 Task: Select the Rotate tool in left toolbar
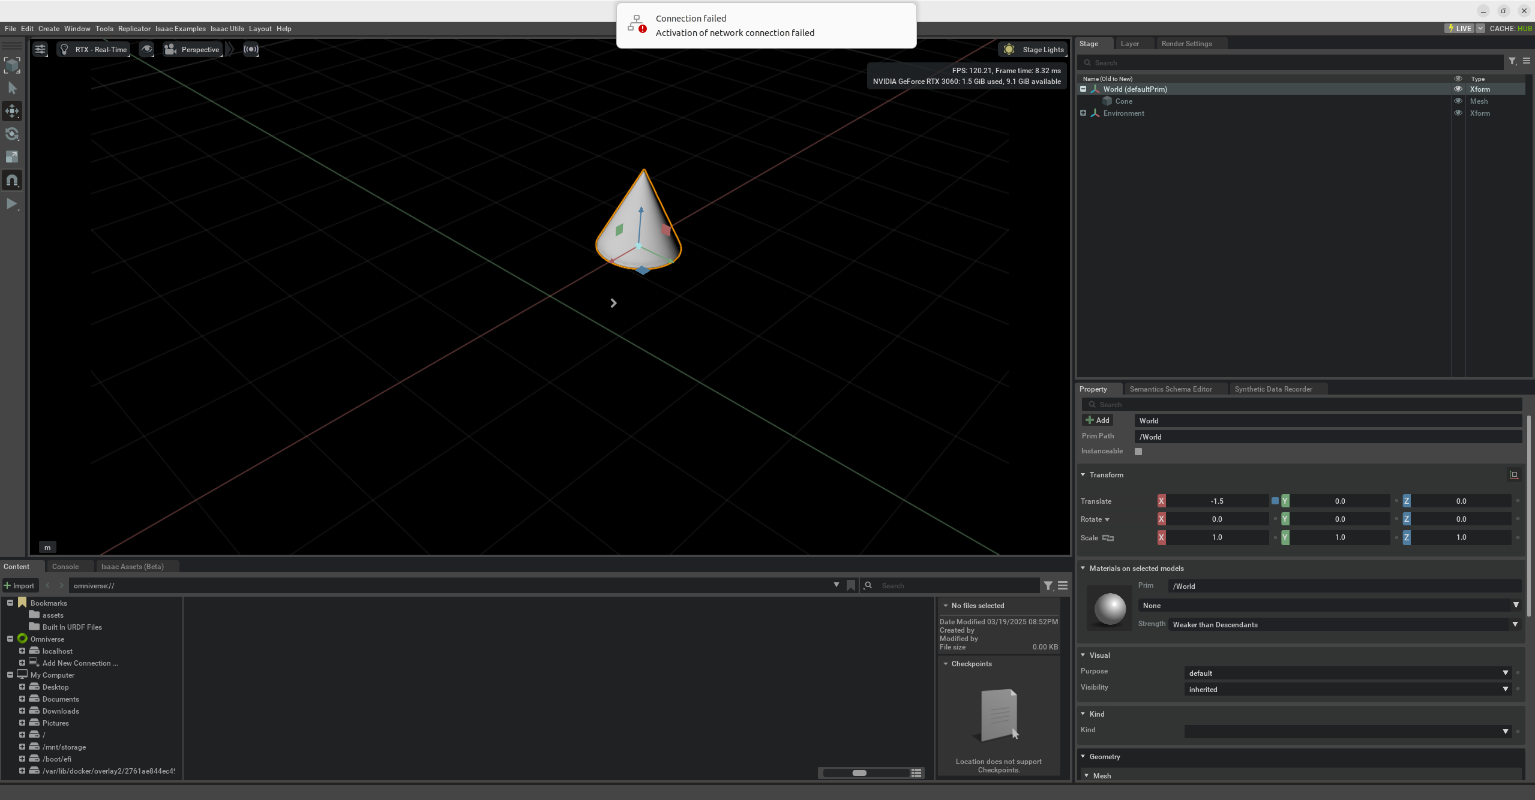pos(12,134)
